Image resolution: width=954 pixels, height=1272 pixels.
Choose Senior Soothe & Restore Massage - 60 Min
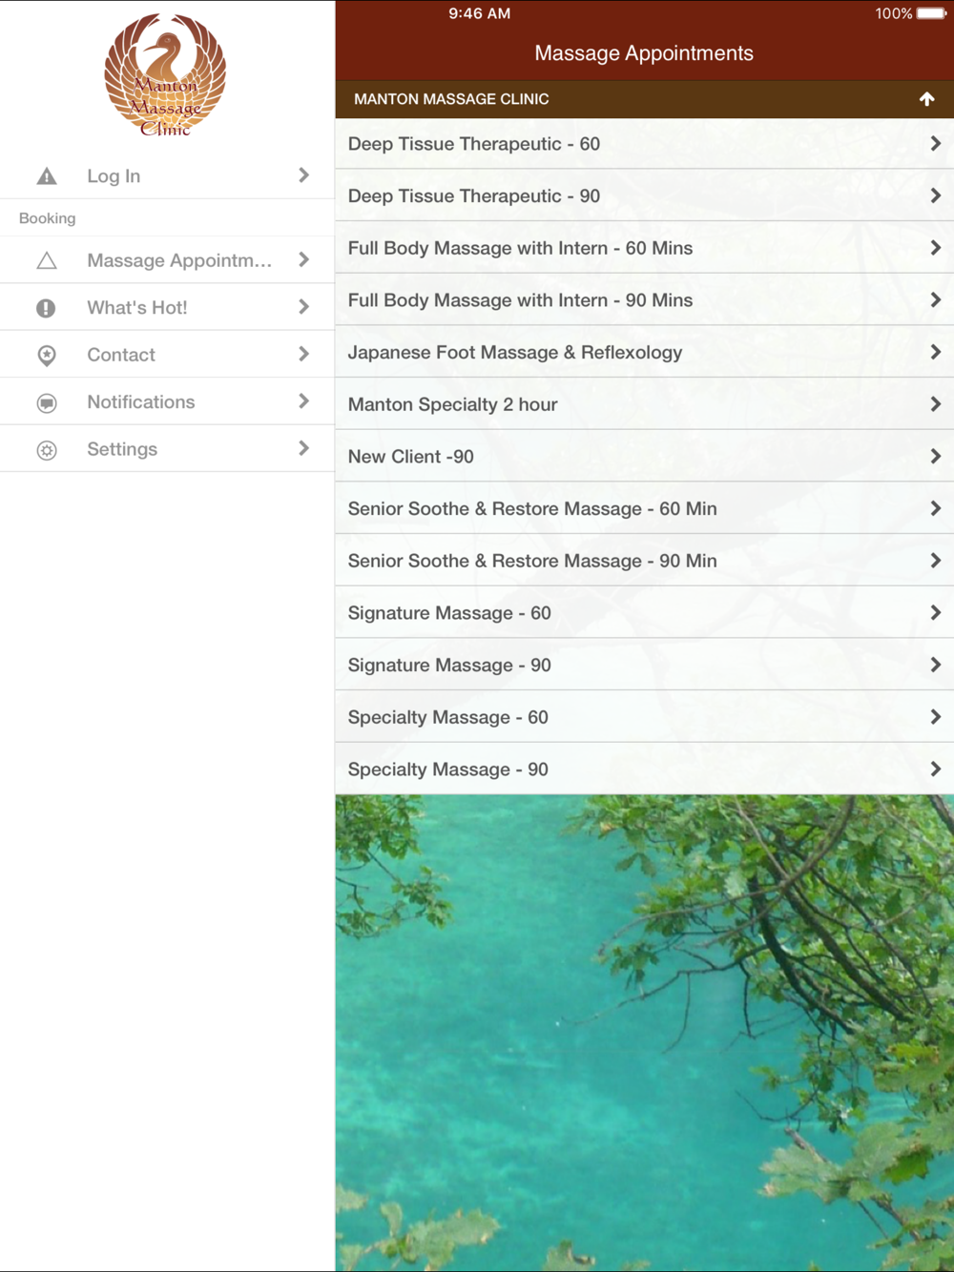pyautogui.click(x=645, y=508)
